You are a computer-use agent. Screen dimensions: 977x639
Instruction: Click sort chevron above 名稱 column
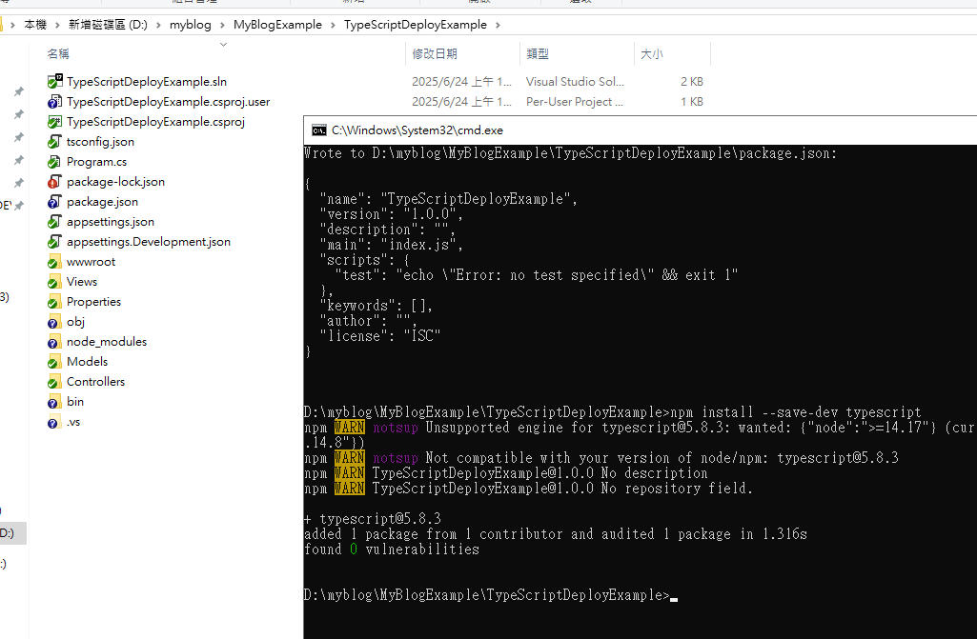tap(224, 44)
